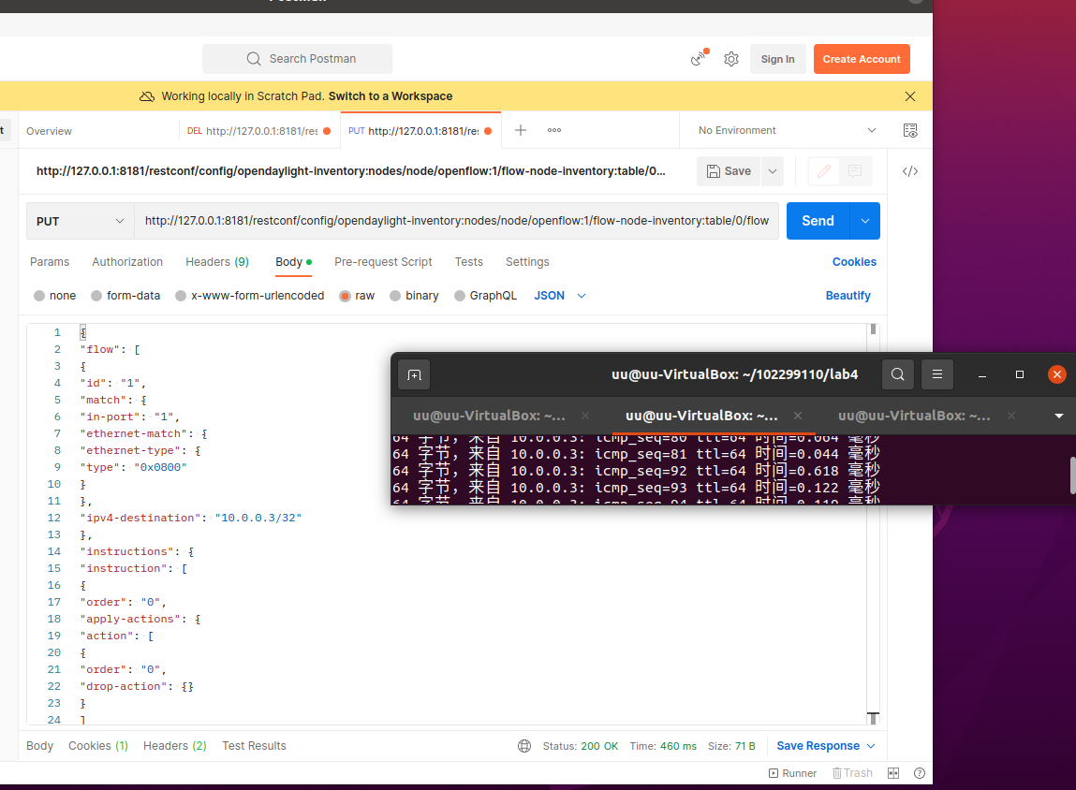Click the Sign In button

pyautogui.click(x=777, y=59)
